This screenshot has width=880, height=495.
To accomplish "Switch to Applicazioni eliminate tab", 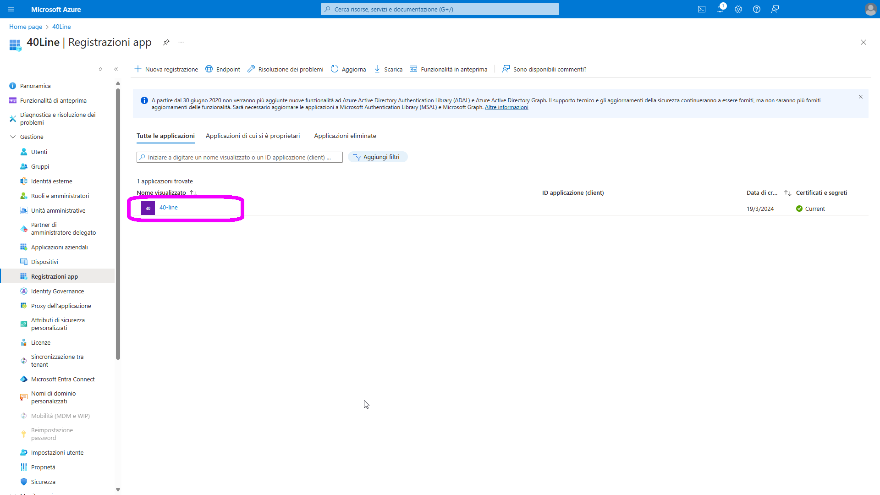I will pyautogui.click(x=345, y=136).
